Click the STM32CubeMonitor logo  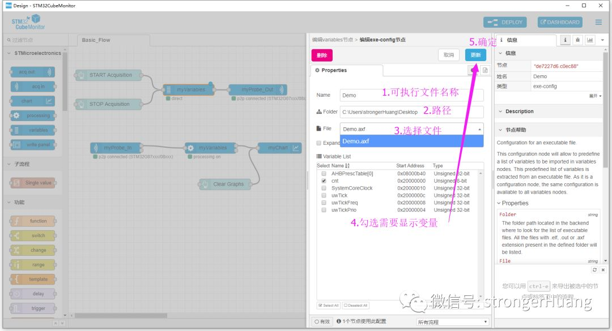click(28, 22)
